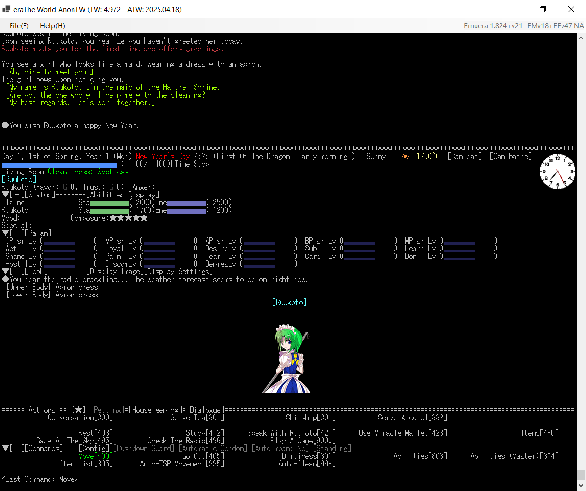Click the [Upper Body] Apron dress line

coord(52,287)
